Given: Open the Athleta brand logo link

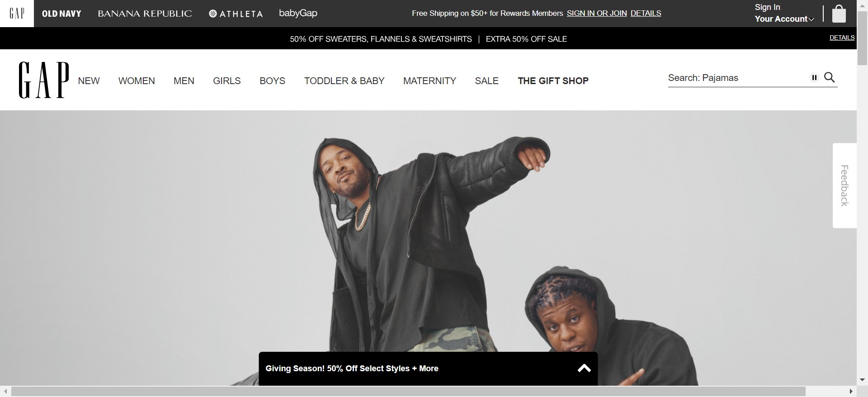Looking at the screenshot, I should 236,14.
